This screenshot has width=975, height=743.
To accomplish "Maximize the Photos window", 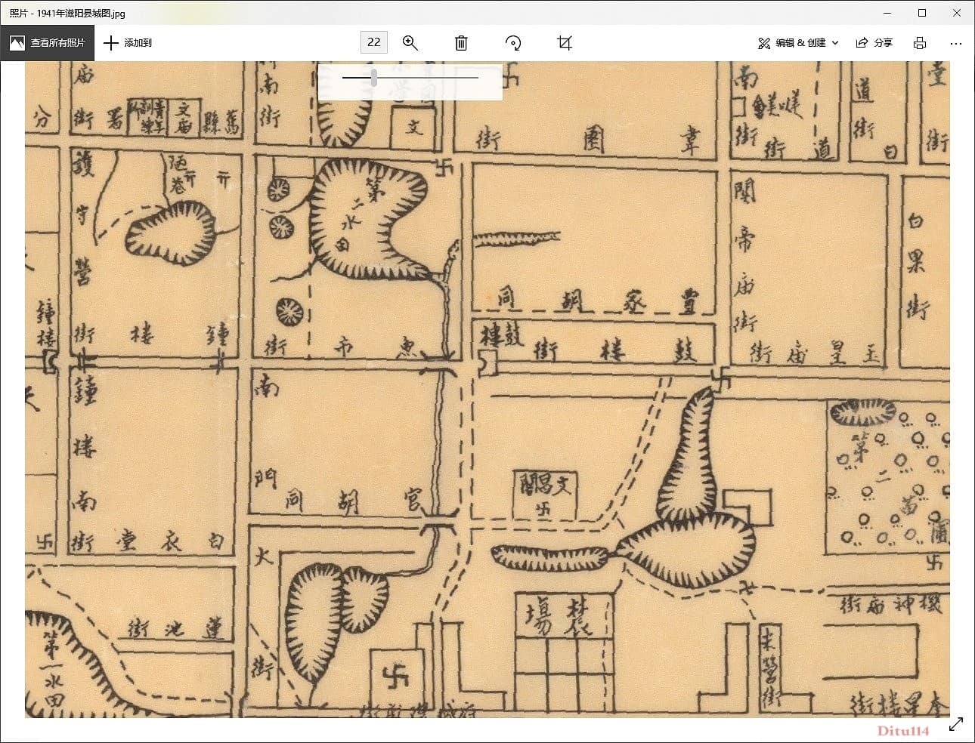I will coord(922,13).
